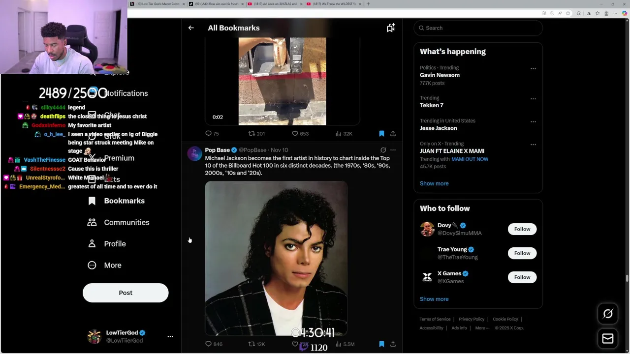630x354 pixels.
Task: Follow X Games
Action: (x=522, y=277)
